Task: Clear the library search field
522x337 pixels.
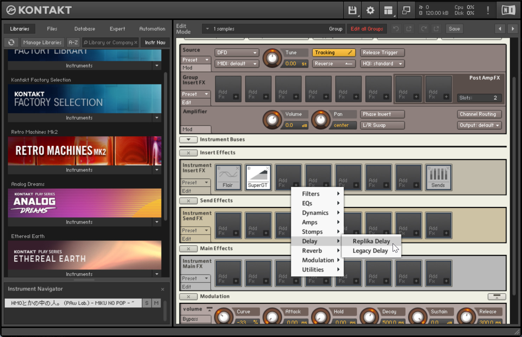Action: [136, 42]
